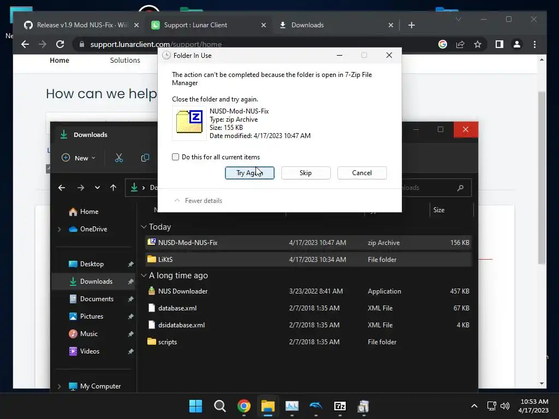The width and height of the screenshot is (559, 419).
Task: Open 7-Zip File Manager from taskbar
Action: click(x=340, y=406)
